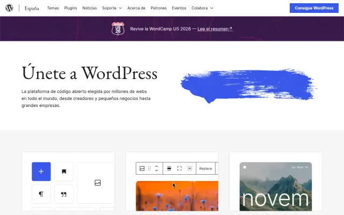
Task: Open the Temas menu item
Action: coord(53,8)
